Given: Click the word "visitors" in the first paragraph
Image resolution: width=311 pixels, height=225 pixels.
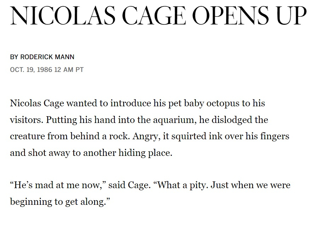Looking at the screenshot, I should (26, 120).
